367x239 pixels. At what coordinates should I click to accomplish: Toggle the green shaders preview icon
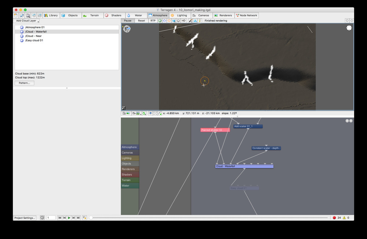tap(160, 21)
